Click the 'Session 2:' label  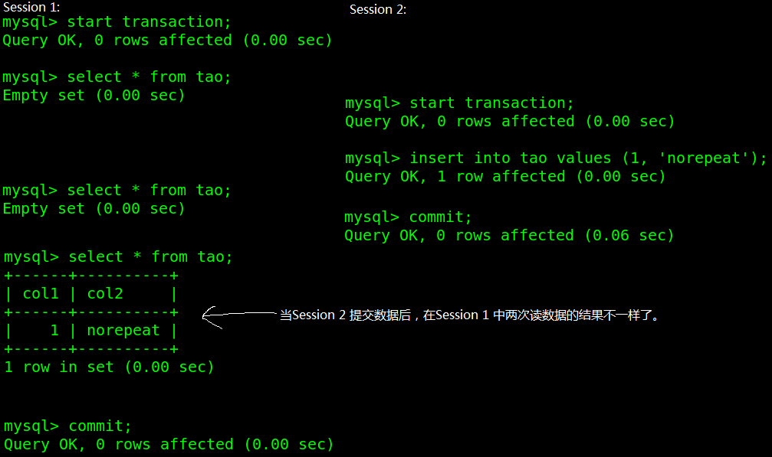(x=378, y=9)
